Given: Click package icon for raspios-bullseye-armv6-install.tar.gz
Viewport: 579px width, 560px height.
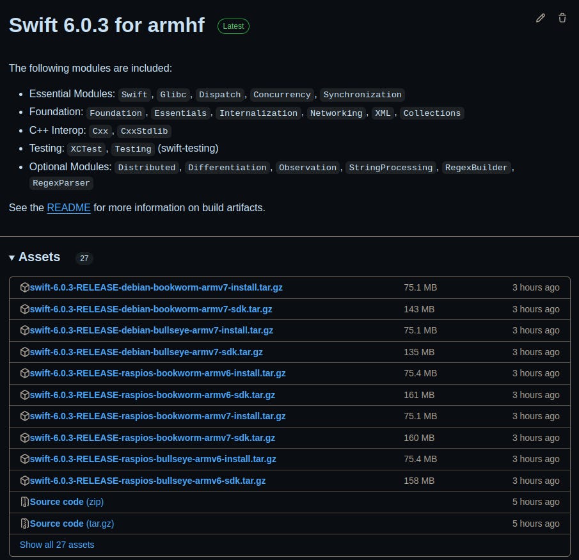Looking at the screenshot, I should pyautogui.click(x=25, y=459).
